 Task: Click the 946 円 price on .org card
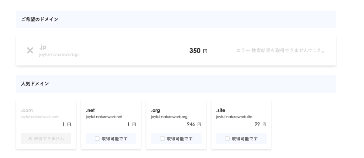[194, 124]
